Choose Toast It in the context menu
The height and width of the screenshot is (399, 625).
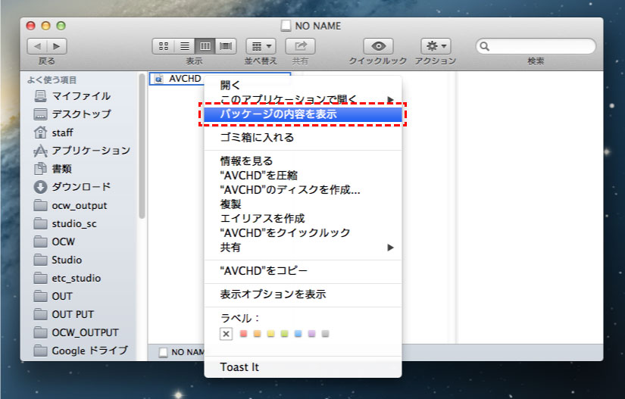coord(302,366)
